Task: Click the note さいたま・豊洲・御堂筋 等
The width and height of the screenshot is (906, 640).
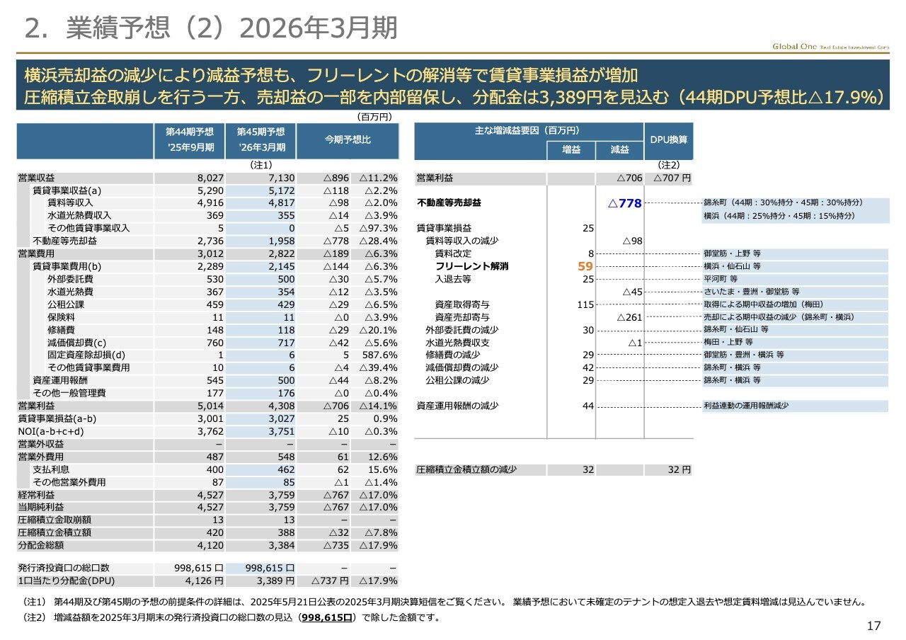Action: (x=752, y=292)
